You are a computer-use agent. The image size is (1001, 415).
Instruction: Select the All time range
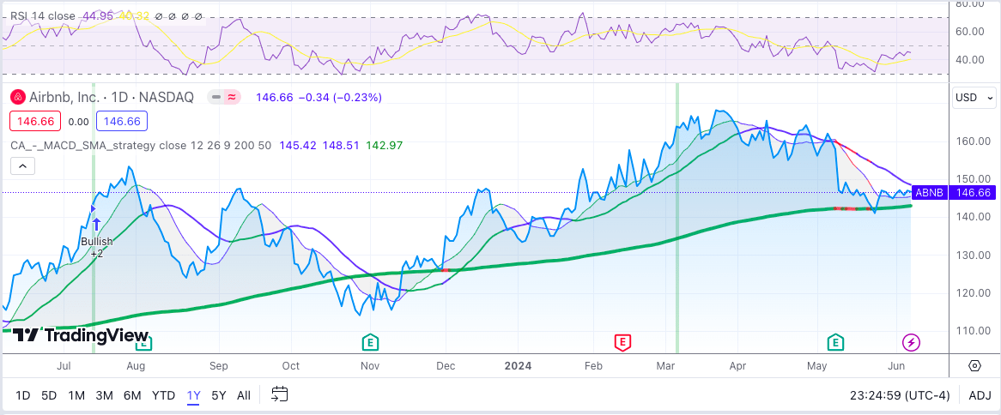click(x=243, y=395)
